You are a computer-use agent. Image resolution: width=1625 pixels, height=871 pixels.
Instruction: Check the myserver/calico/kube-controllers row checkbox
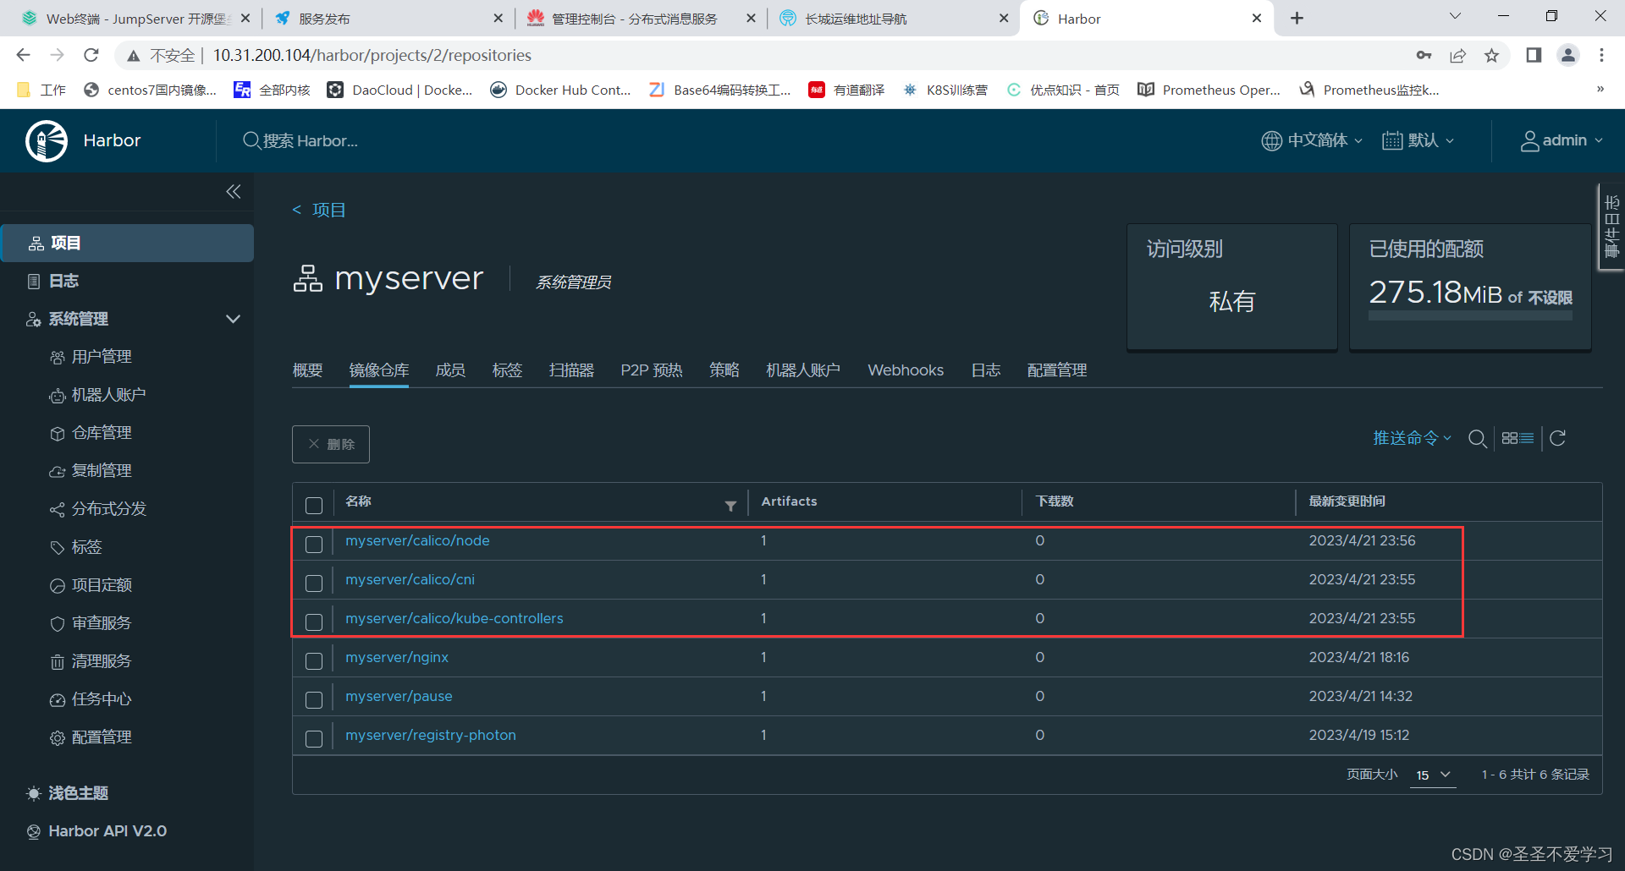[x=314, y=622]
